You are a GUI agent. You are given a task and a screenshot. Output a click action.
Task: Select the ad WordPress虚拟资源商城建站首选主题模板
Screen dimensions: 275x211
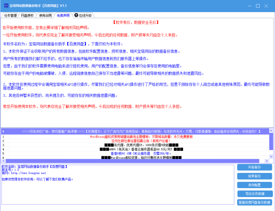[x=135, y=137]
